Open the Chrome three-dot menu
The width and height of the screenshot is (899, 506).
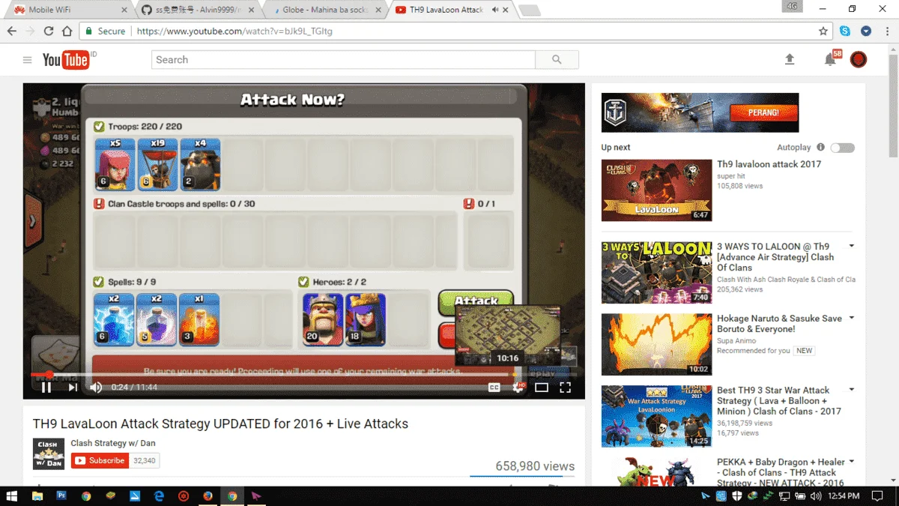tap(886, 31)
